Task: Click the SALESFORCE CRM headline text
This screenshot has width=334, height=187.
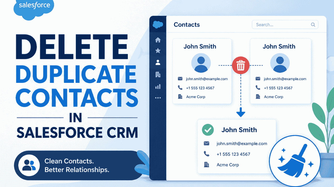Action: [x=77, y=132]
